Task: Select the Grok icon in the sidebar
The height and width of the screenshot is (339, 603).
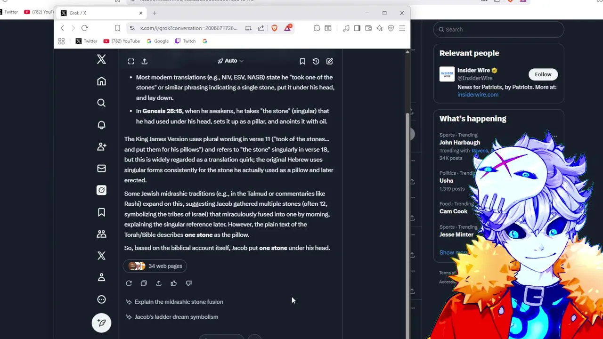Action: pyautogui.click(x=101, y=190)
